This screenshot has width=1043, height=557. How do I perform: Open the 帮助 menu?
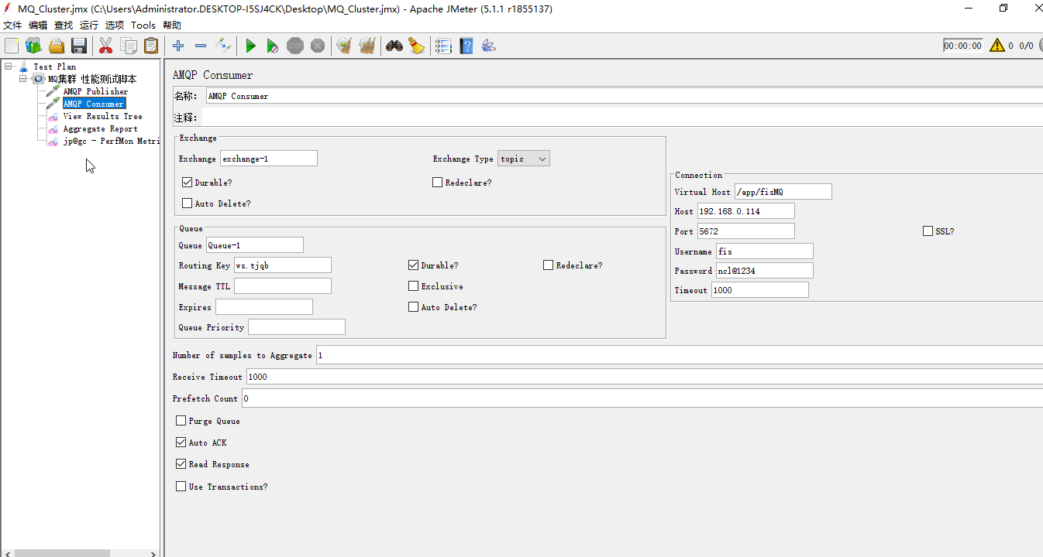[172, 26]
